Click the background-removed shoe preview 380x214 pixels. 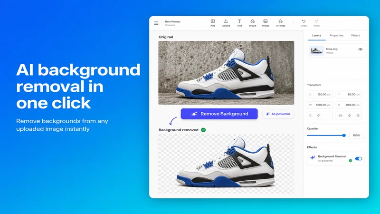[x=226, y=164]
